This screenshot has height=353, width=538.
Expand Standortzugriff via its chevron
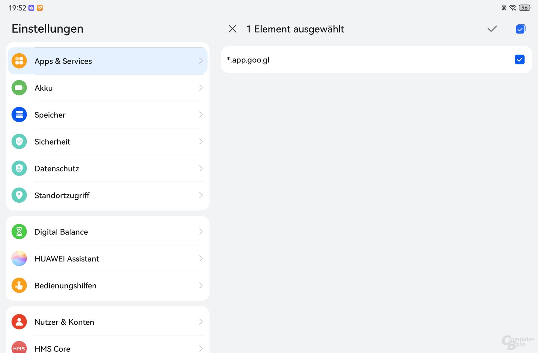pyautogui.click(x=201, y=195)
